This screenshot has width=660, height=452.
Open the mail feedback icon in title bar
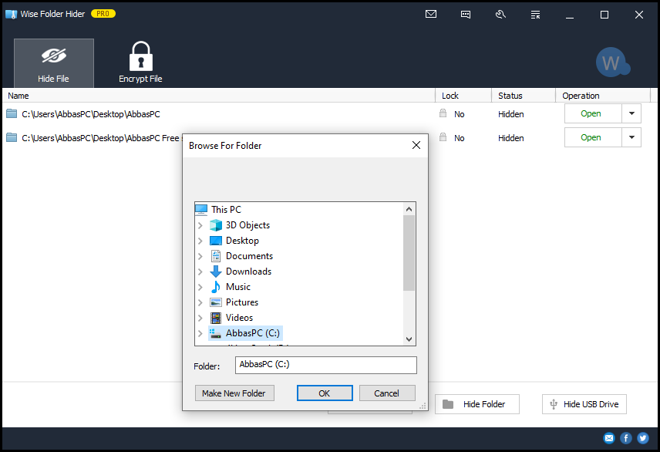431,15
